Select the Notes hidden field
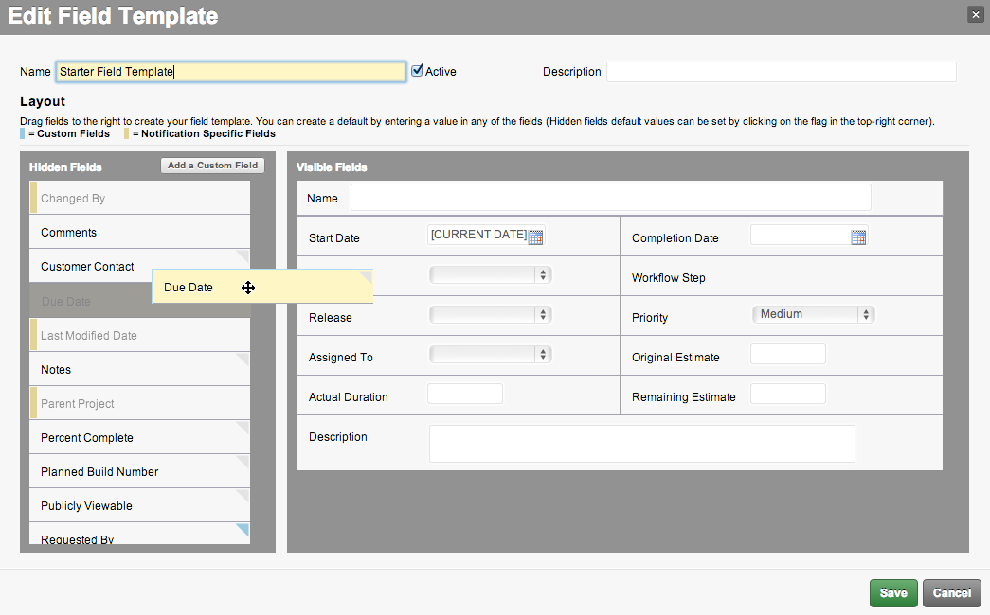The height and width of the screenshot is (615, 990). pyautogui.click(x=139, y=370)
